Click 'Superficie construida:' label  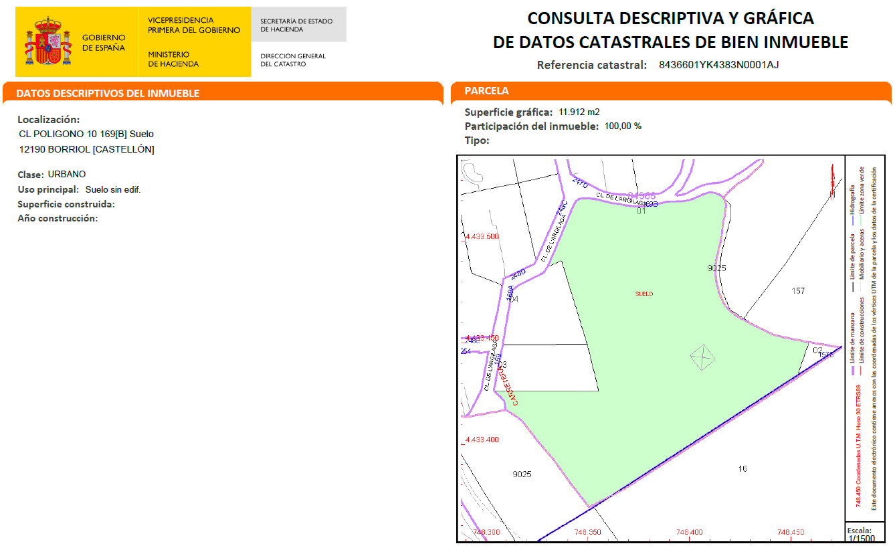[66, 204]
